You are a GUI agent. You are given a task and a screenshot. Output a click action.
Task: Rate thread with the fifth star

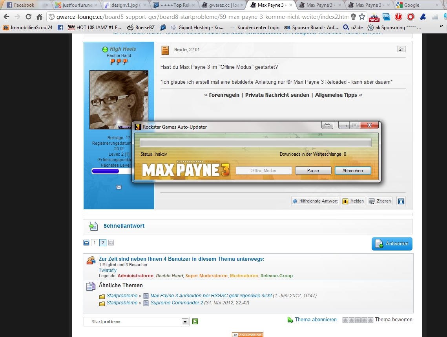tap(370, 320)
